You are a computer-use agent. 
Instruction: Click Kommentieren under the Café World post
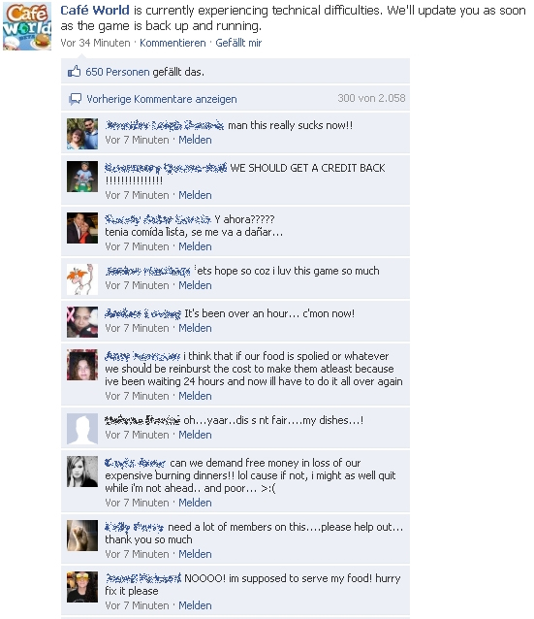tap(173, 43)
